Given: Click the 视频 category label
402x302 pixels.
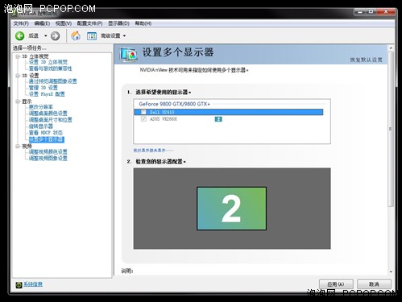Looking at the screenshot, I should point(27,146).
